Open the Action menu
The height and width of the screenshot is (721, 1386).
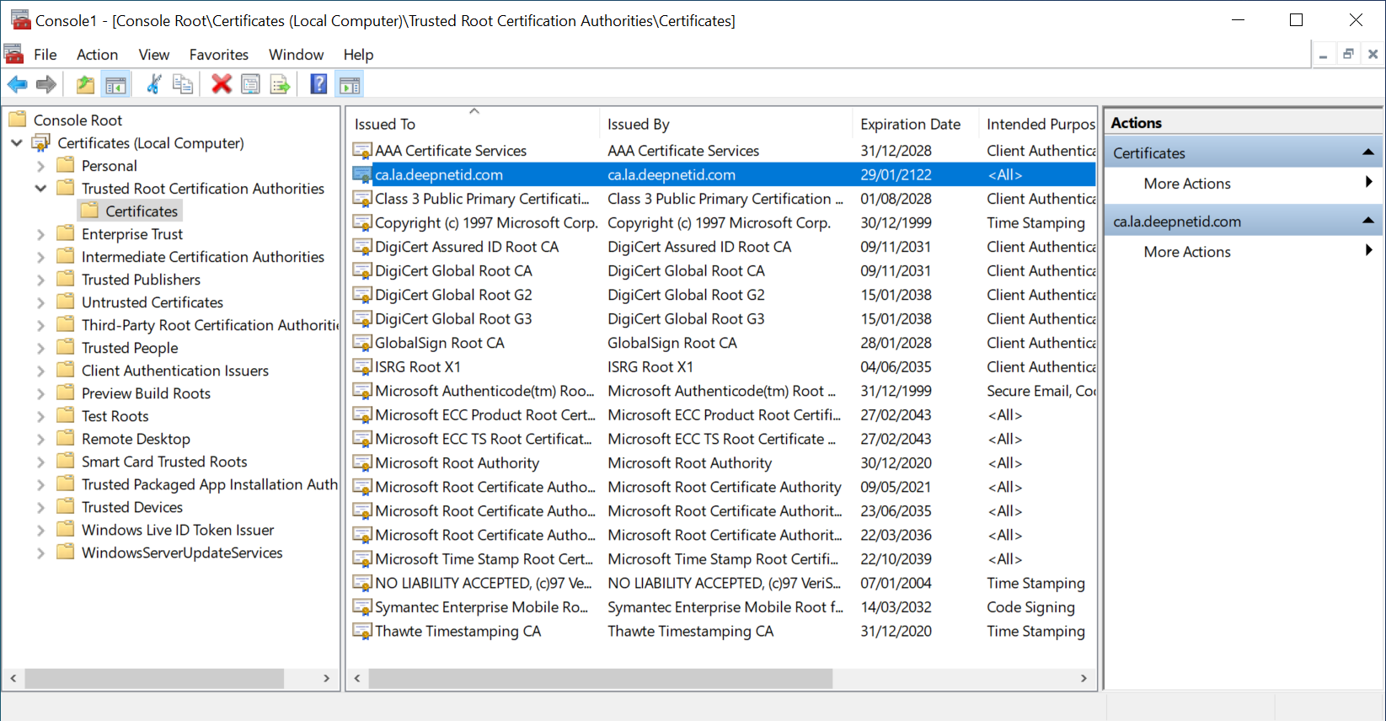click(97, 55)
